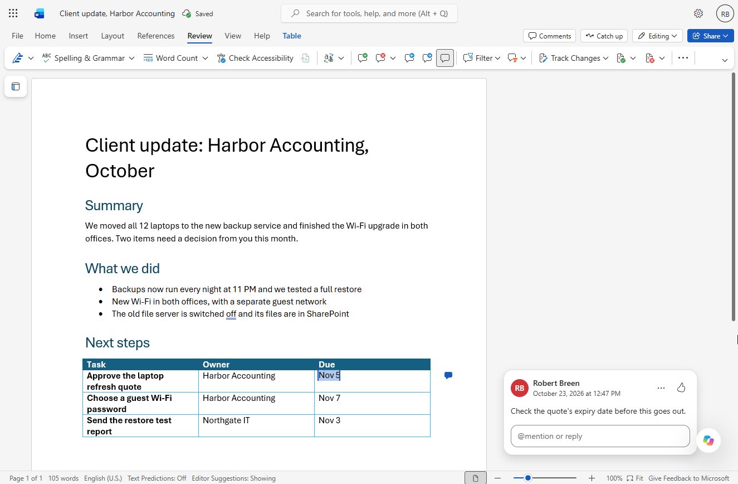This screenshot has height=484, width=738.
Task: Go to the Previous Comment
Action: point(409,58)
